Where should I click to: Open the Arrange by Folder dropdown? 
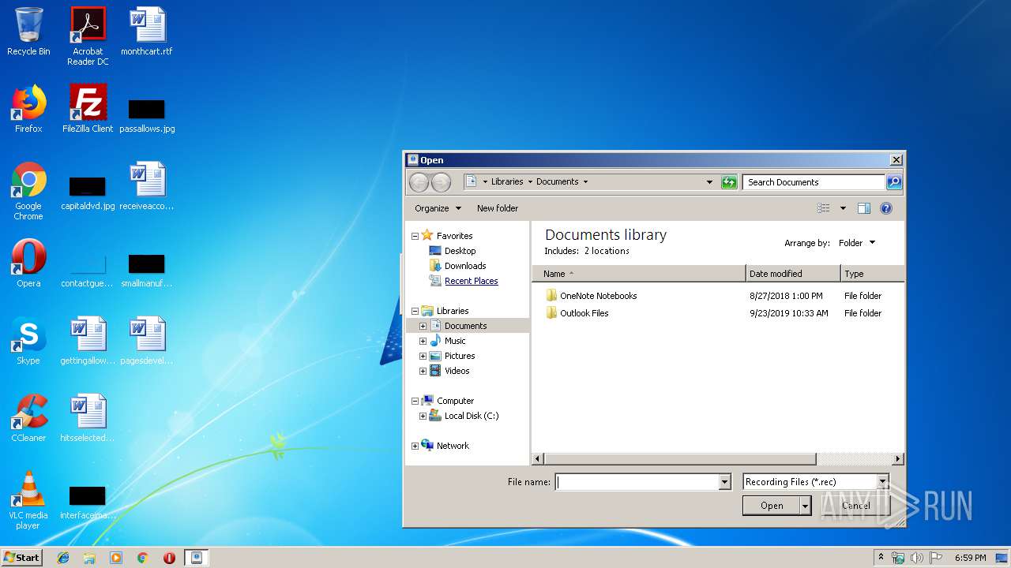pyautogui.click(x=857, y=243)
